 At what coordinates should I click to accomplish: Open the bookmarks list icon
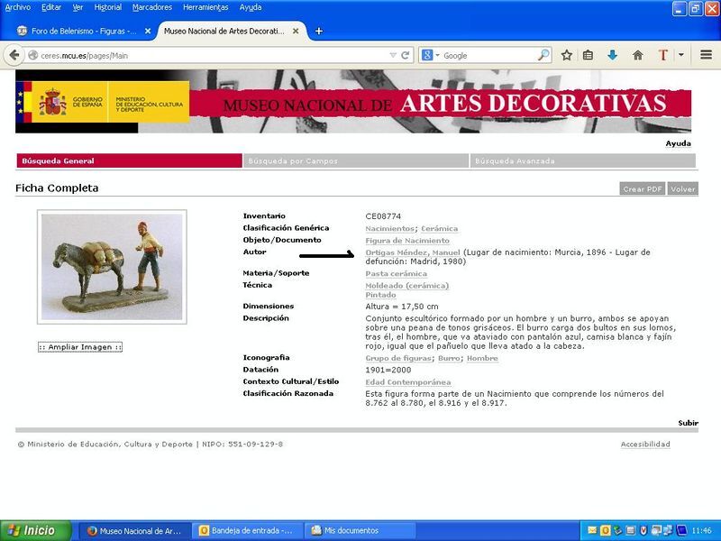[588, 55]
